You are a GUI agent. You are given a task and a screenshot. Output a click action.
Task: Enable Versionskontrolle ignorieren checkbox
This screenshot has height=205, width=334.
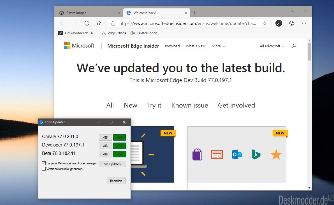coord(44,169)
